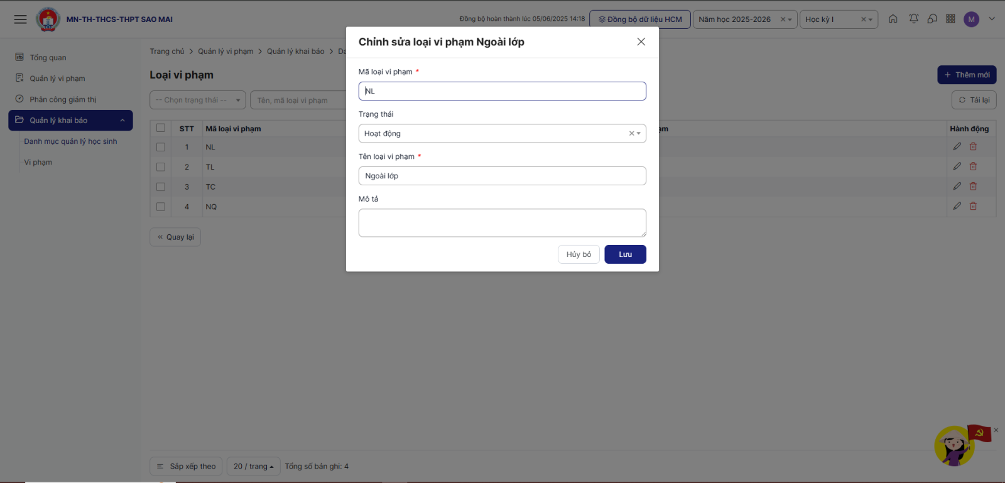Screen dimensions: 1005x483
Task: Open the Năm học 2025-2026 dropdown
Action: [x=739, y=19]
